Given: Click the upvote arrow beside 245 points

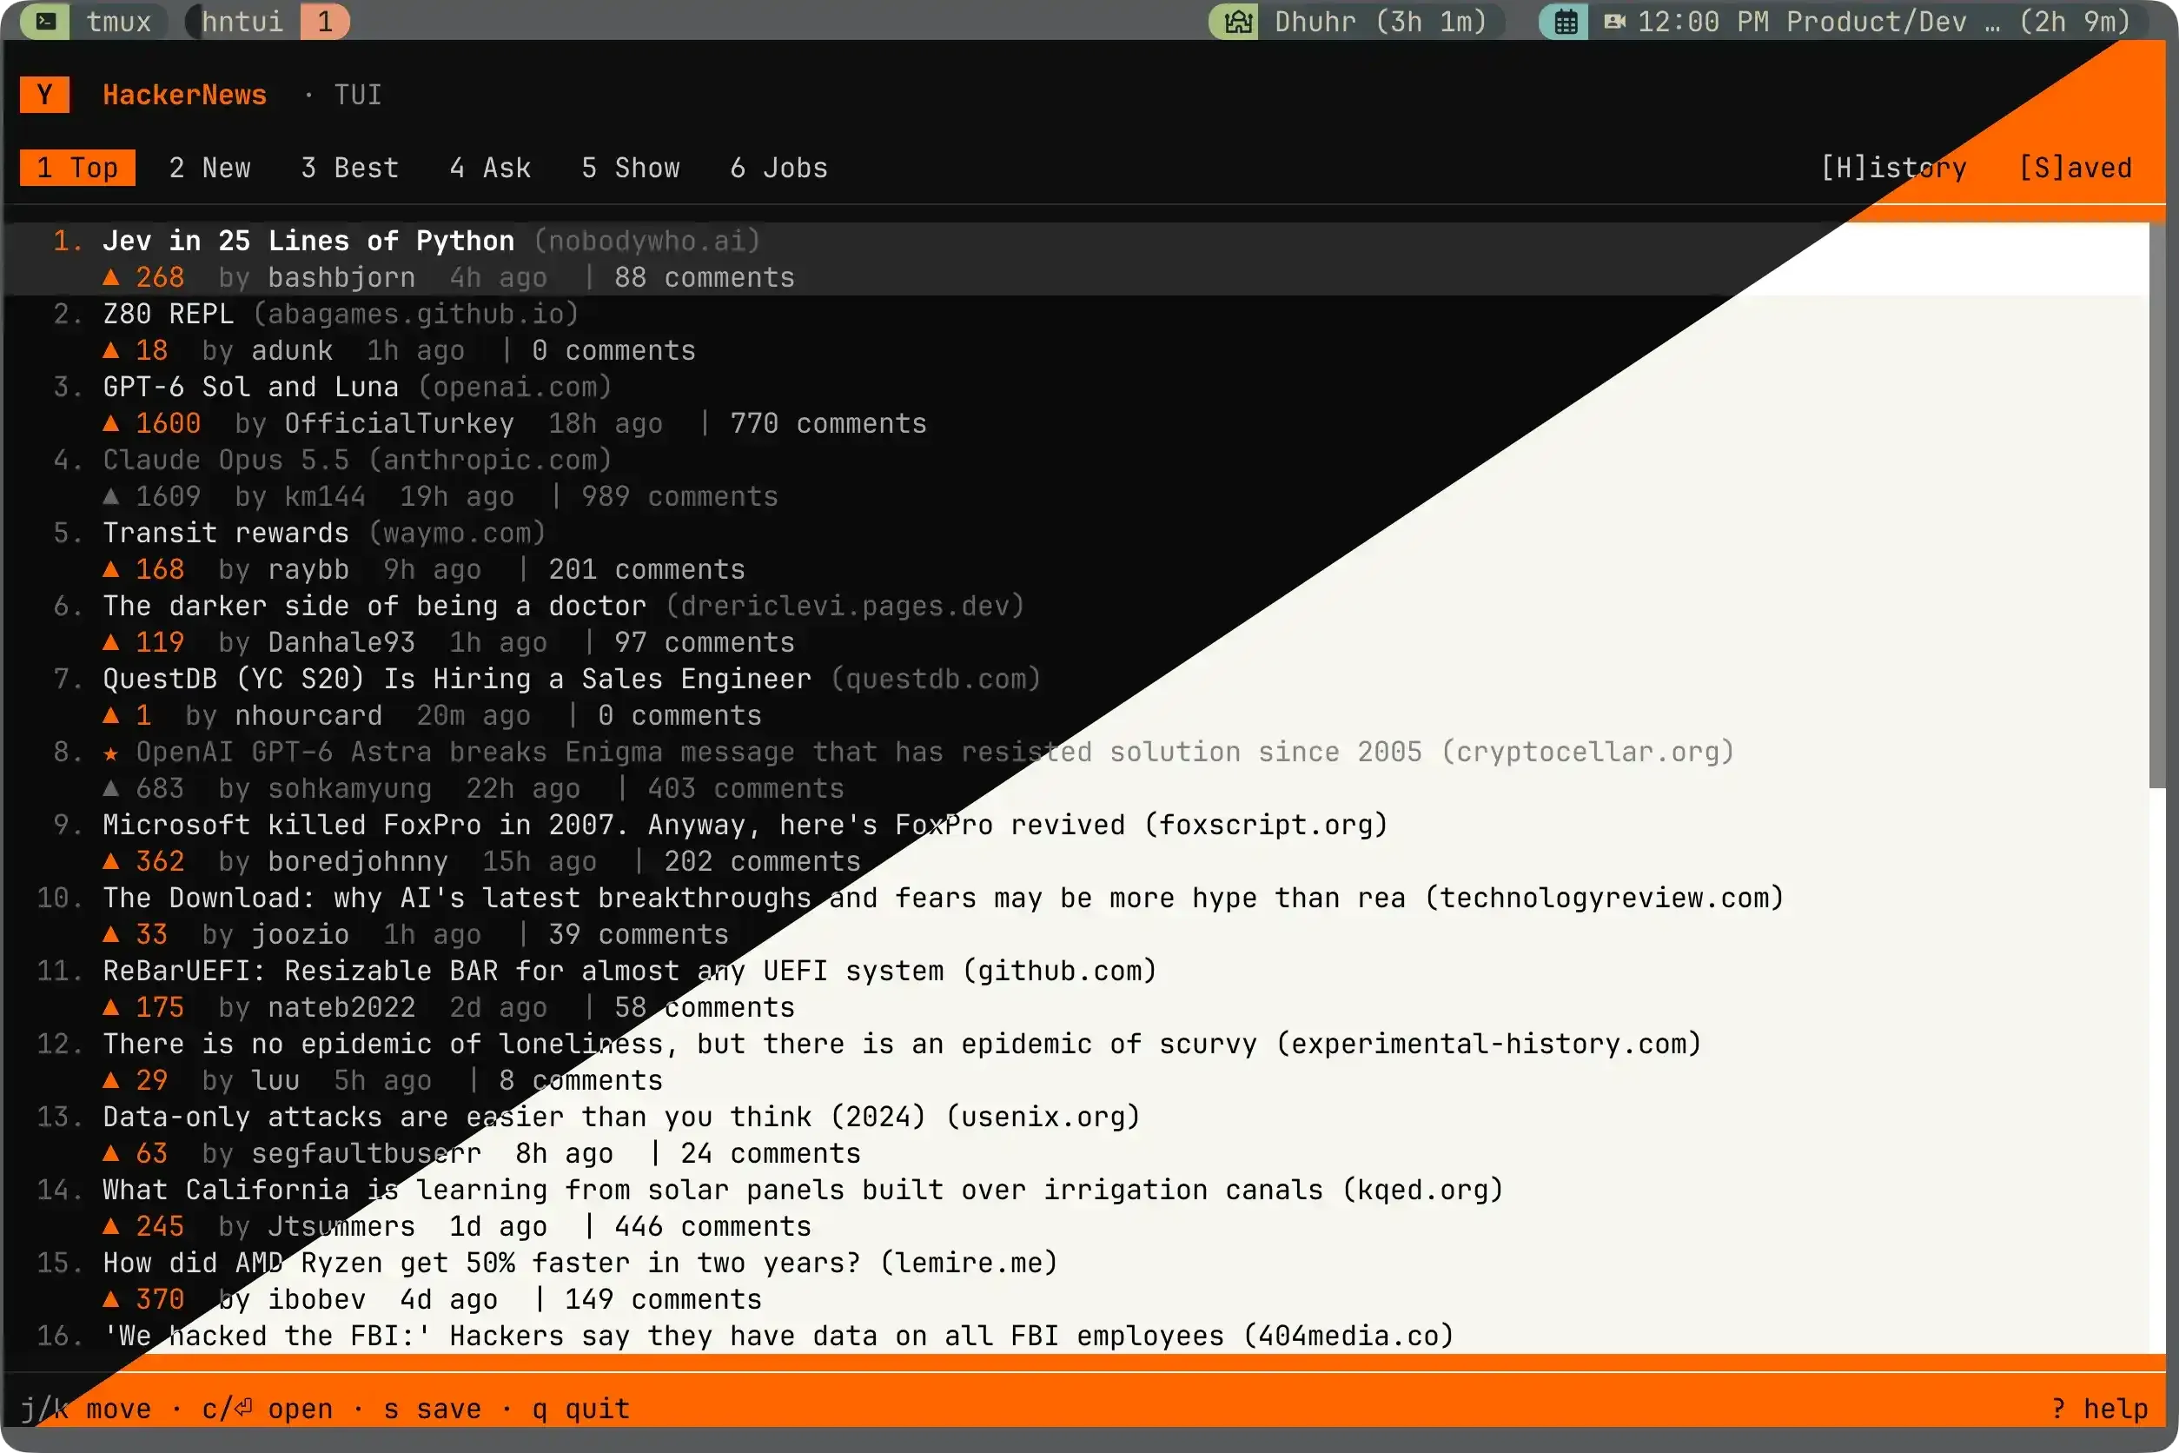Looking at the screenshot, I should (111, 1226).
